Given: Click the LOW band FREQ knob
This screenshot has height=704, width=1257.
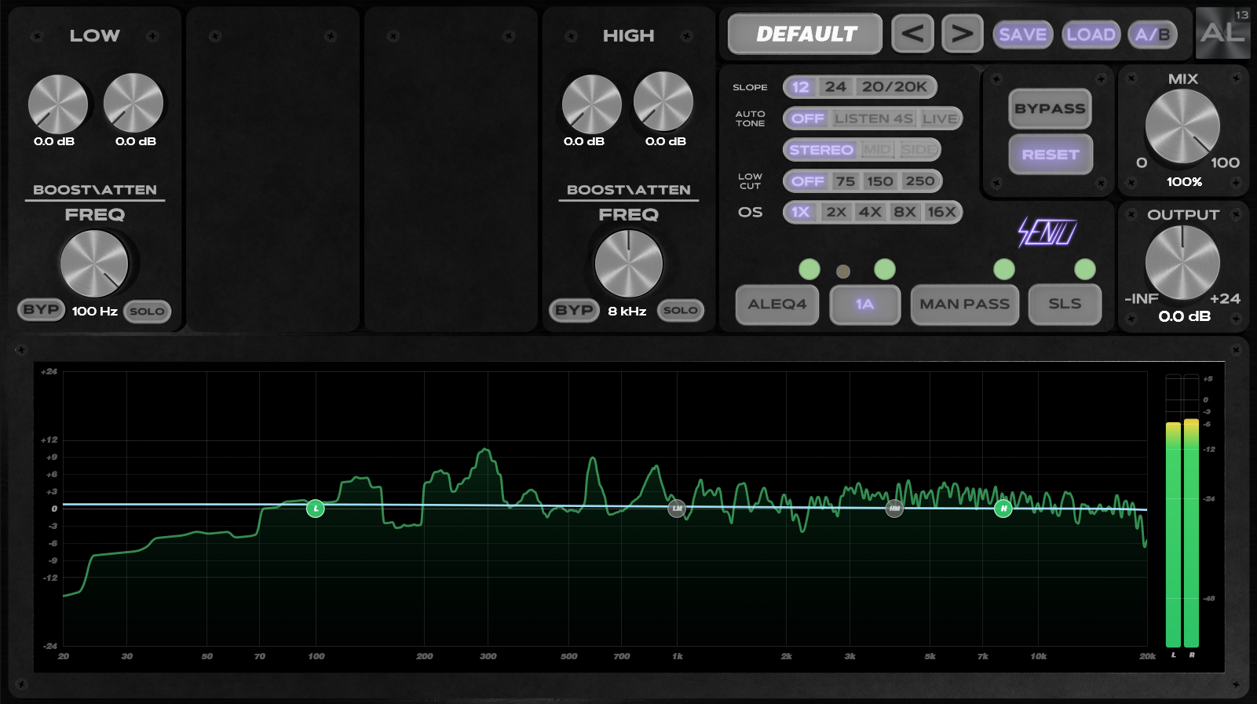Looking at the screenshot, I should tap(94, 264).
